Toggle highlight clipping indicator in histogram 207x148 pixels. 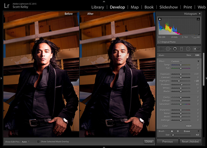198,19
